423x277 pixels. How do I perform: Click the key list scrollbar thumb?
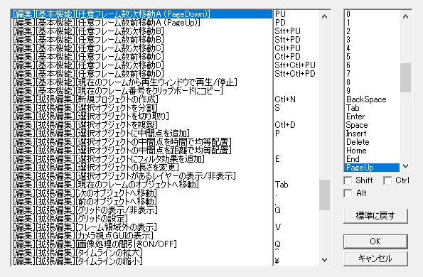[x=405, y=77]
